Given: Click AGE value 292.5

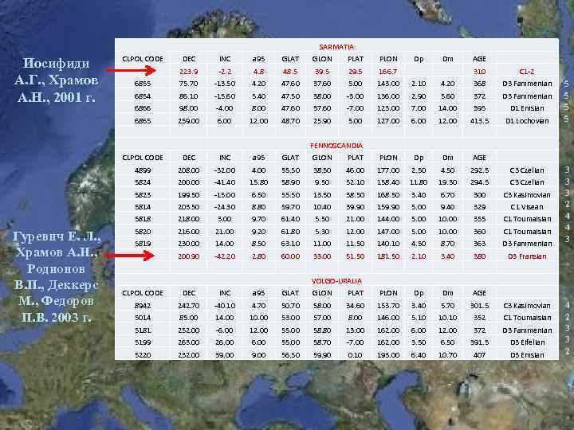Looking at the screenshot, I should click(x=479, y=170).
